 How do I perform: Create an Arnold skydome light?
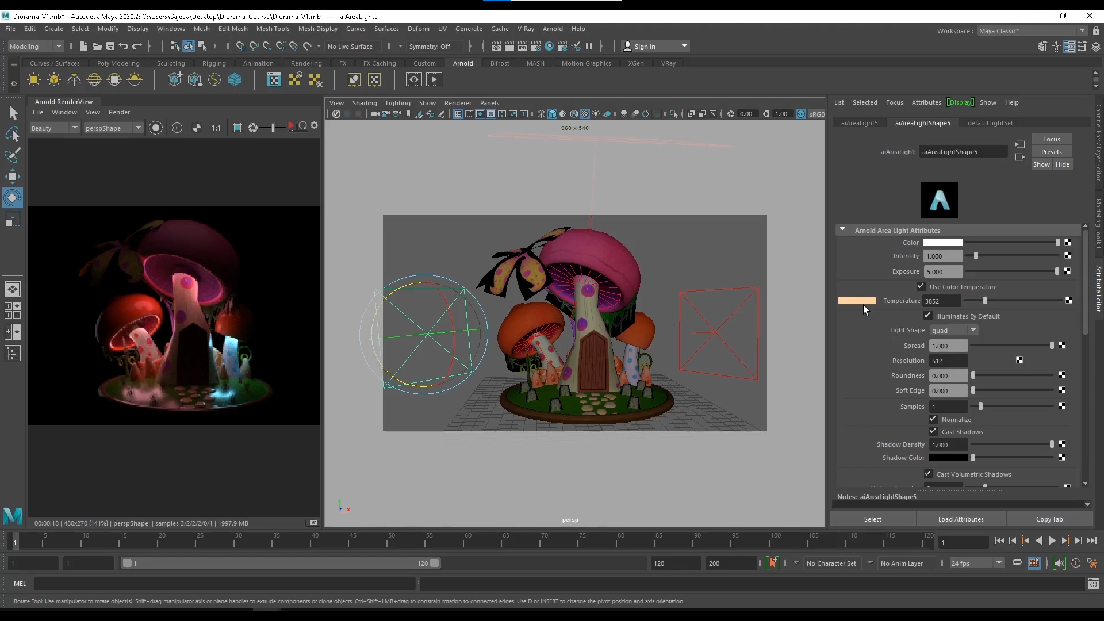click(94, 79)
